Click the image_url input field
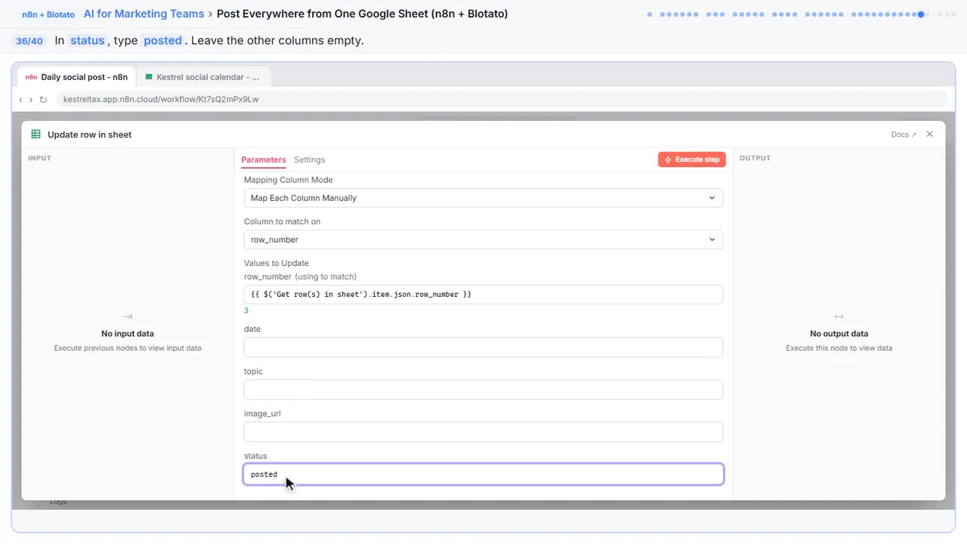Viewport: 967px width, 544px height. point(483,431)
